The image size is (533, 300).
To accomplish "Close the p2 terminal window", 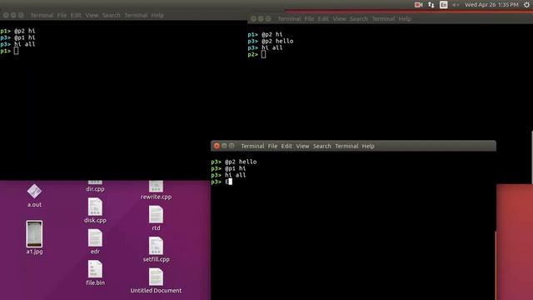I will 253,18.
